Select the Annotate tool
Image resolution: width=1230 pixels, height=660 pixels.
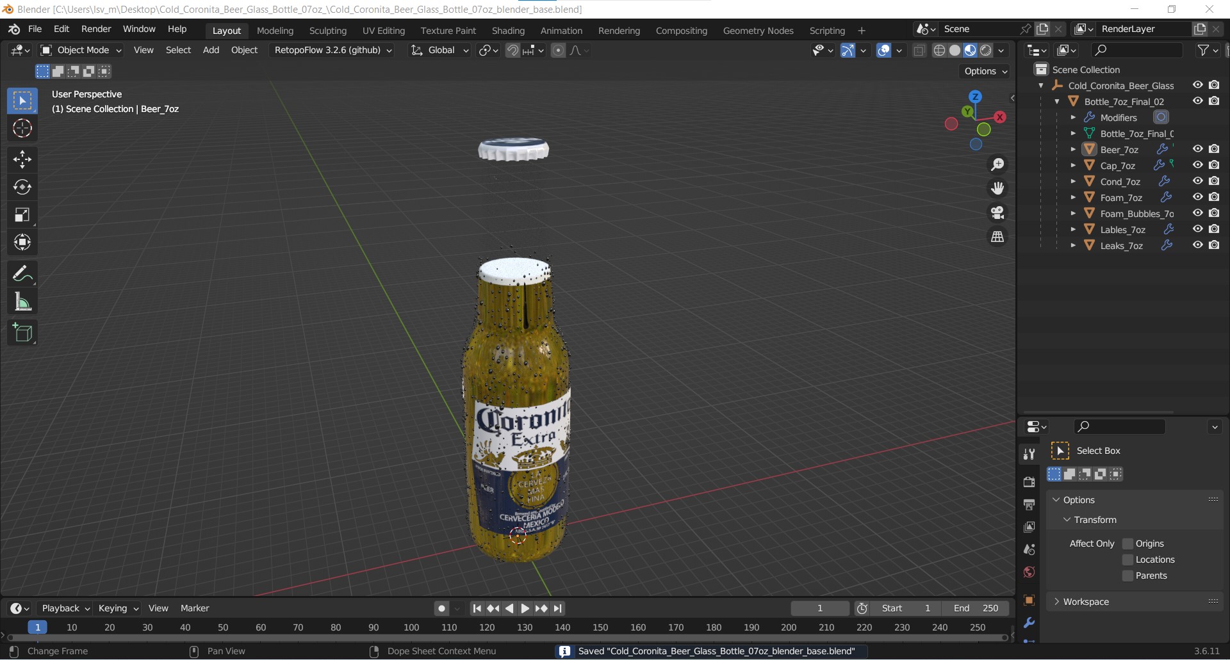coord(22,274)
